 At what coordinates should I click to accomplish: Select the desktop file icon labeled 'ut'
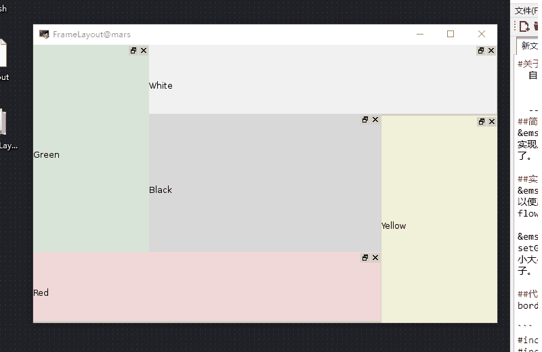tap(3, 59)
